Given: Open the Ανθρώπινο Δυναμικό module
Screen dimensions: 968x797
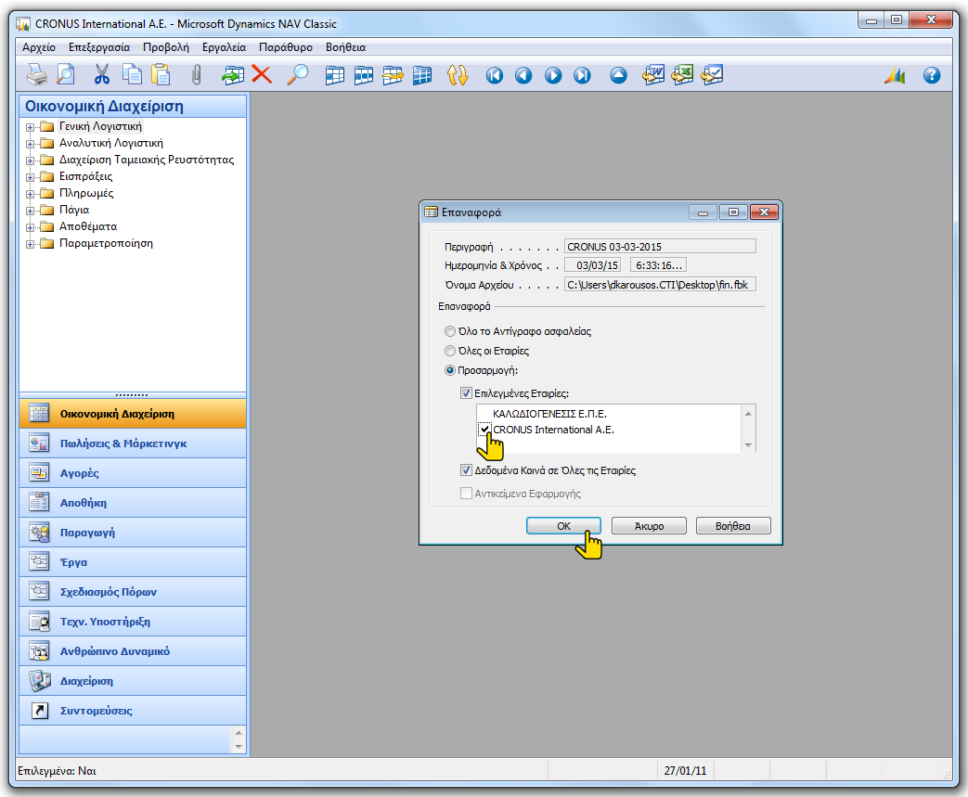Looking at the screenshot, I should point(133,650).
